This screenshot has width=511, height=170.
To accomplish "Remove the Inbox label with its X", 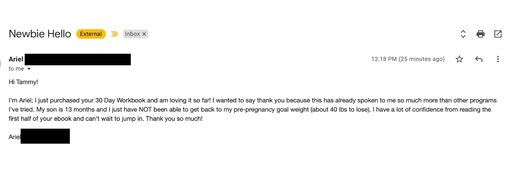I will pos(144,34).
